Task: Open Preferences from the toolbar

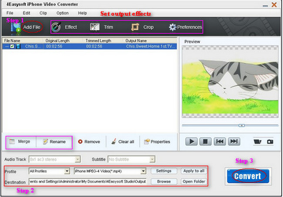Action: click(185, 27)
